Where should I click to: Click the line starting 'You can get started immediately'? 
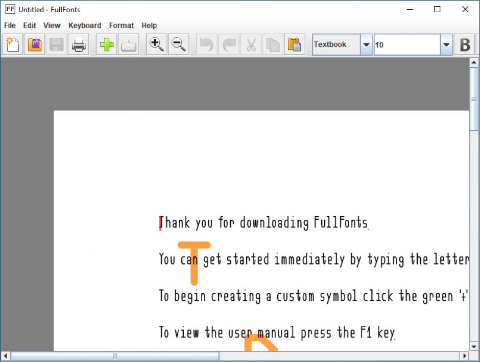[314, 260]
